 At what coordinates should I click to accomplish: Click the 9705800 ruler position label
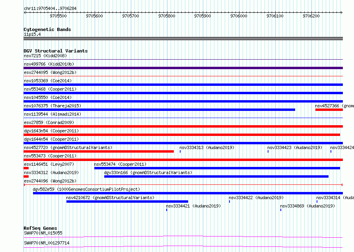pos(167,16)
